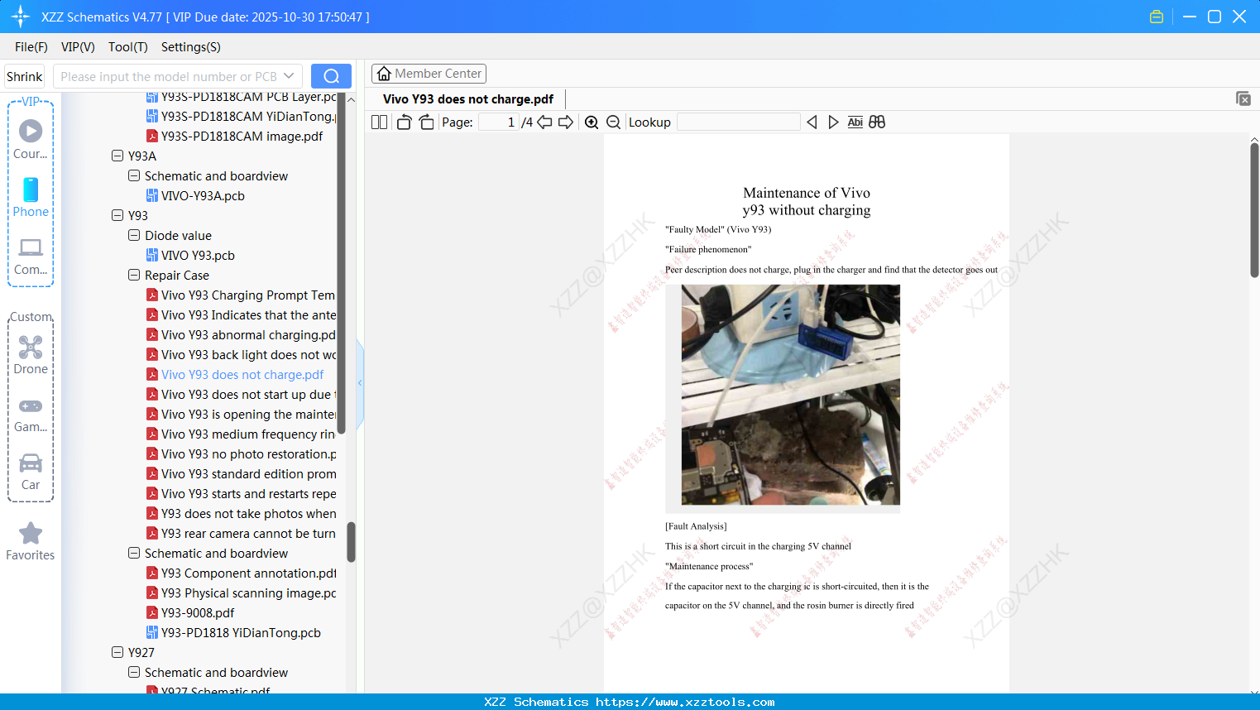Viewport: 1260px width, 710px height.
Task: Rotate the PDF page counterclockwise
Action: 404,122
